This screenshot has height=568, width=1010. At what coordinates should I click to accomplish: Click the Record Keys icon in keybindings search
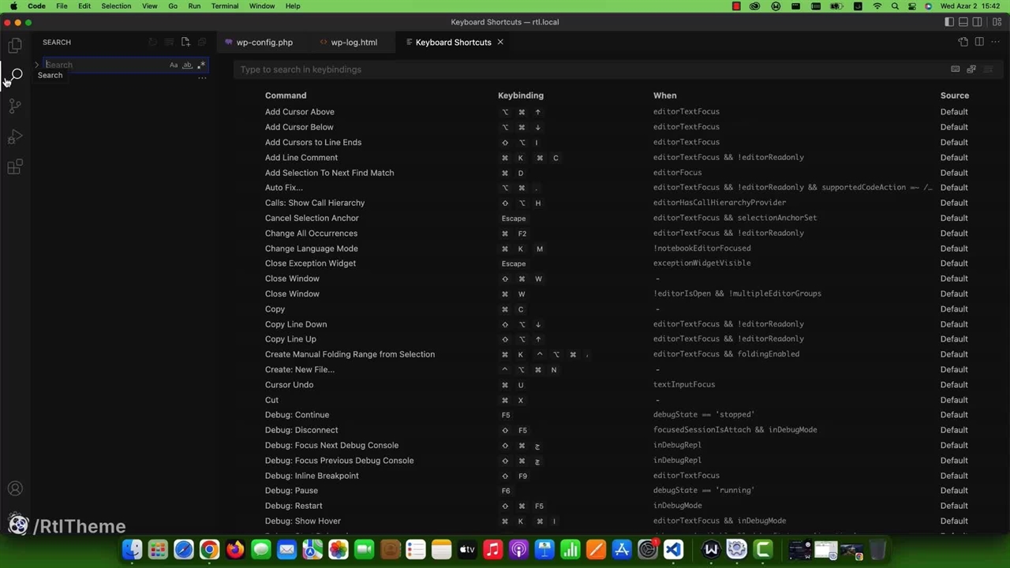click(x=955, y=69)
